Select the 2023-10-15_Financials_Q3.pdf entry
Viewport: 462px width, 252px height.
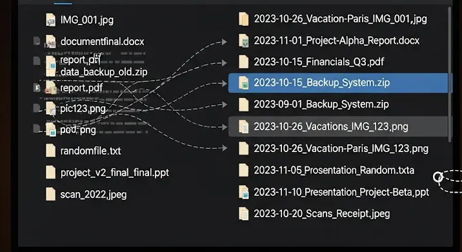[319, 62]
